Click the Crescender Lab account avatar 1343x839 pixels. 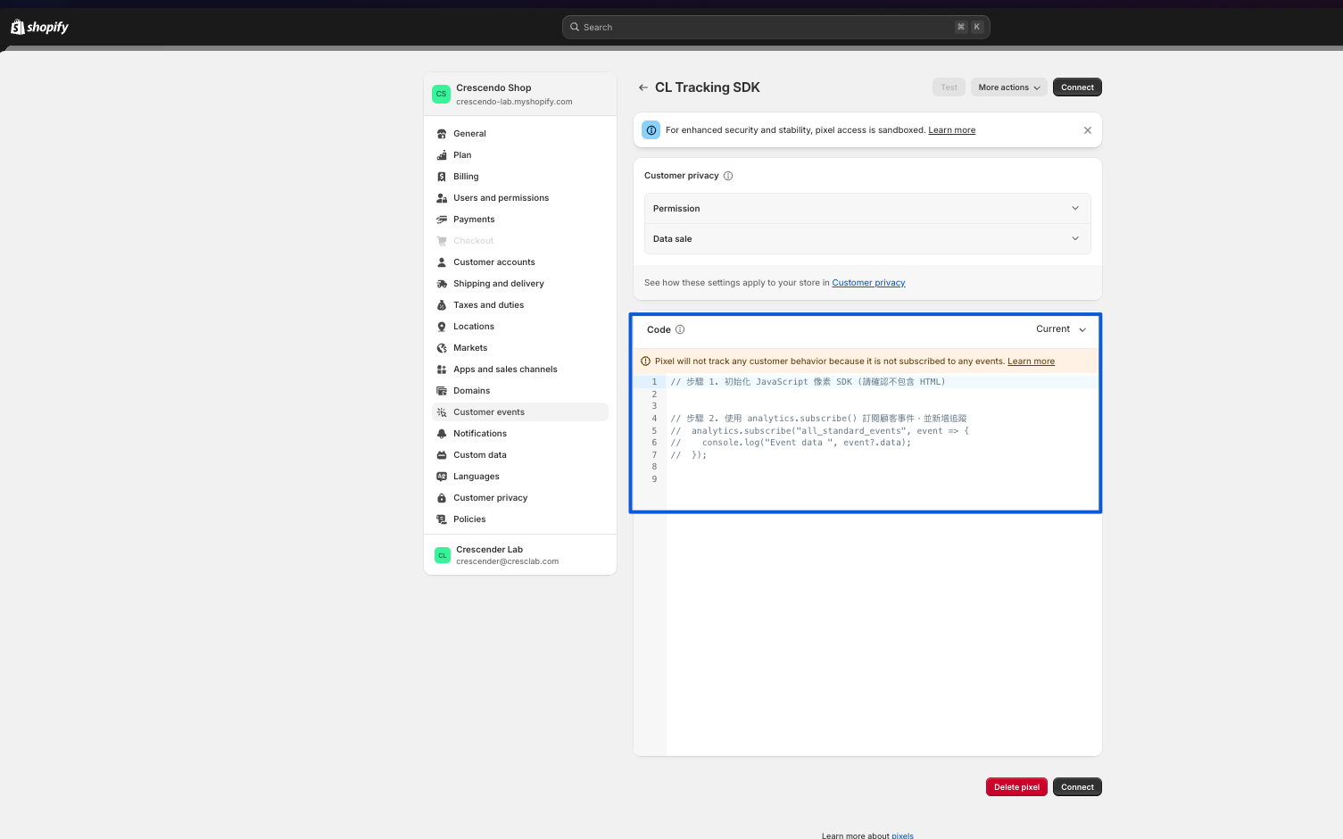[442, 555]
